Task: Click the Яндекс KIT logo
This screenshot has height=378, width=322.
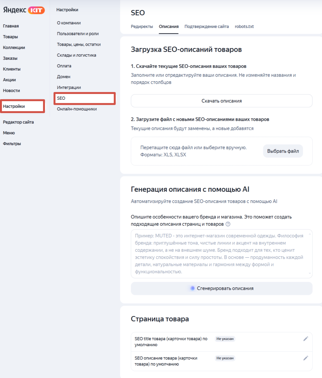Action: 24,10
